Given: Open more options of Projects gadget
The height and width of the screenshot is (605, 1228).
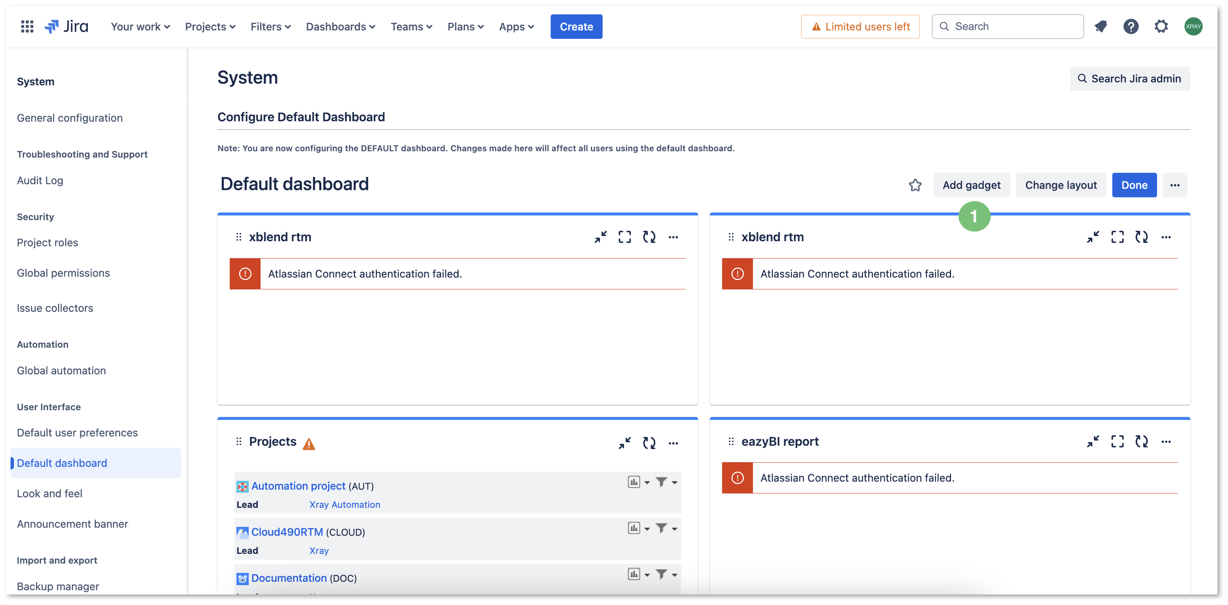Looking at the screenshot, I should coord(673,443).
